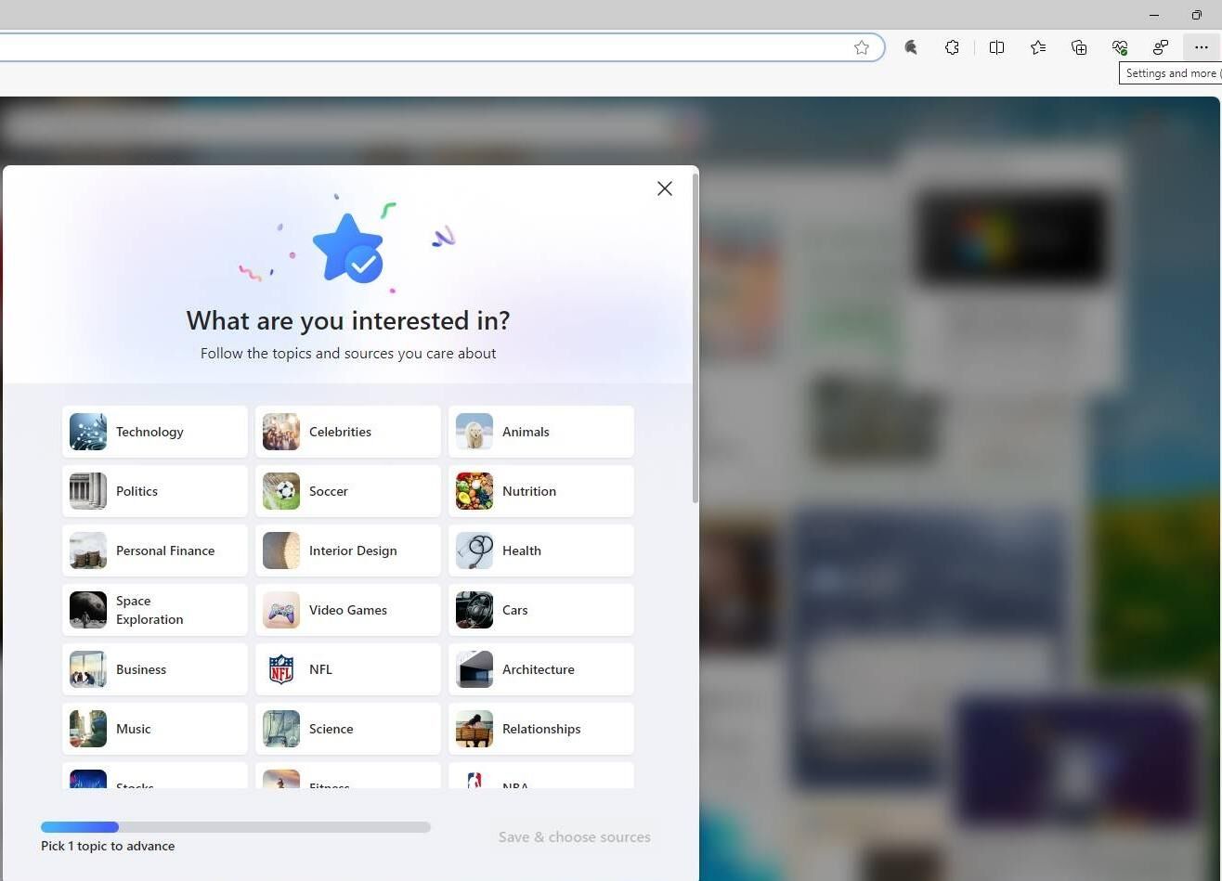Open the Extensions puzzle icon
The width and height of the screenshot is (1222, 881).
click(952, 47)
